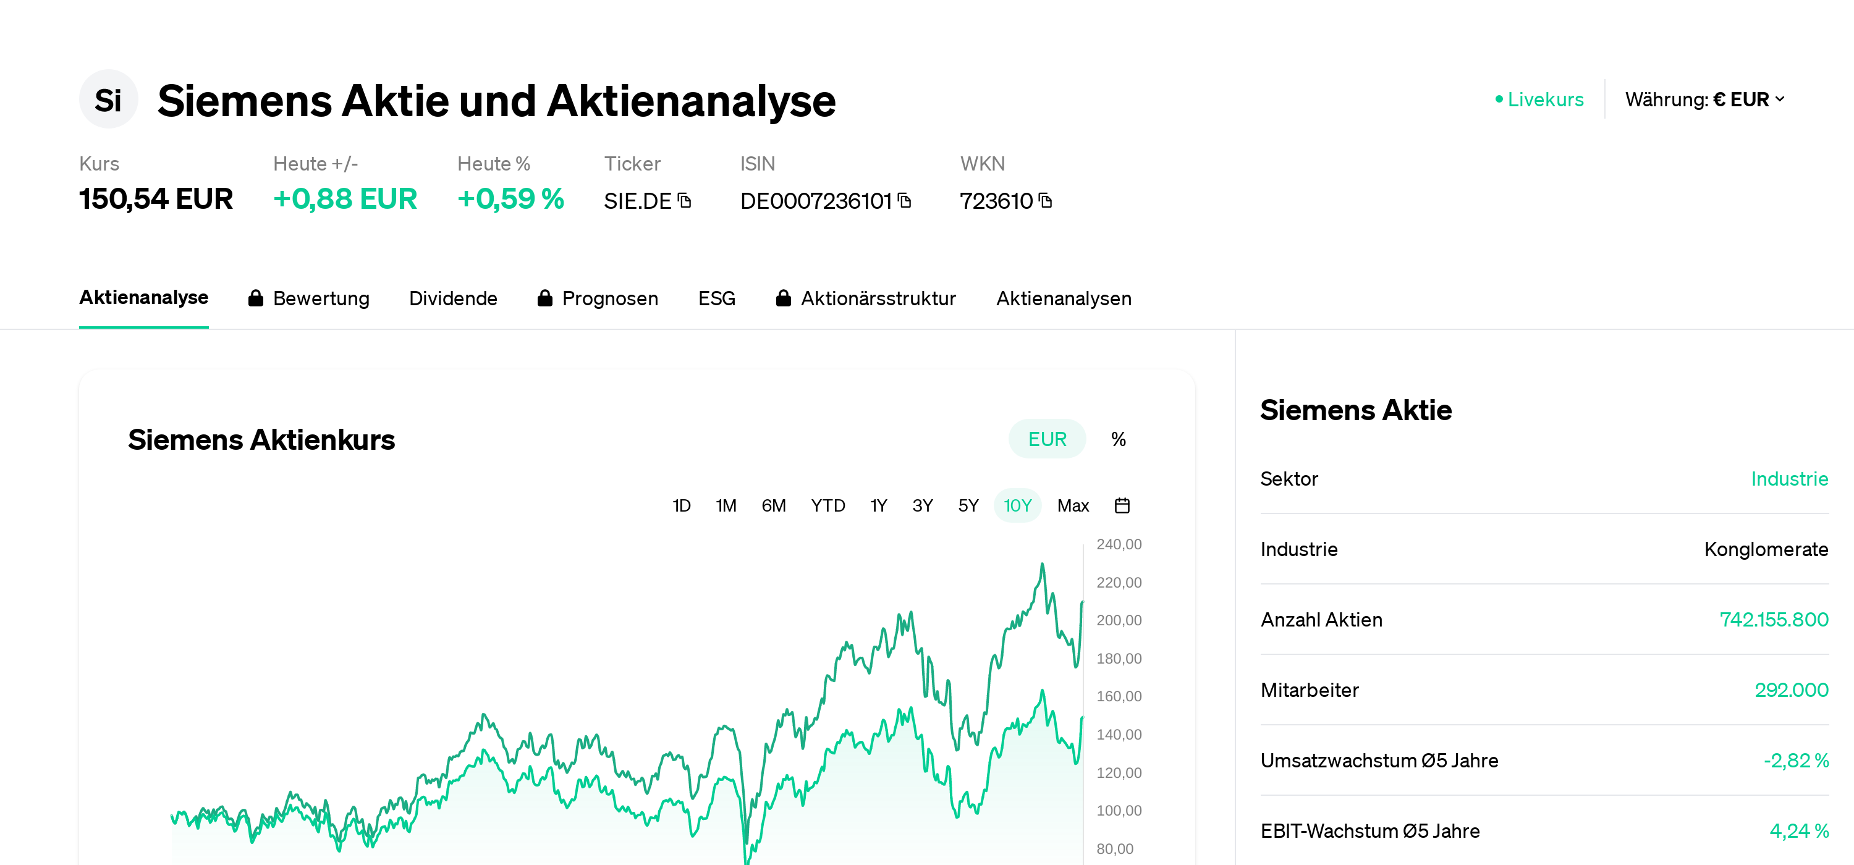Screen dimensions: 1854x865
Task: Click the currency dropdown chevron arrow
Action: [x=1780, y=99]
